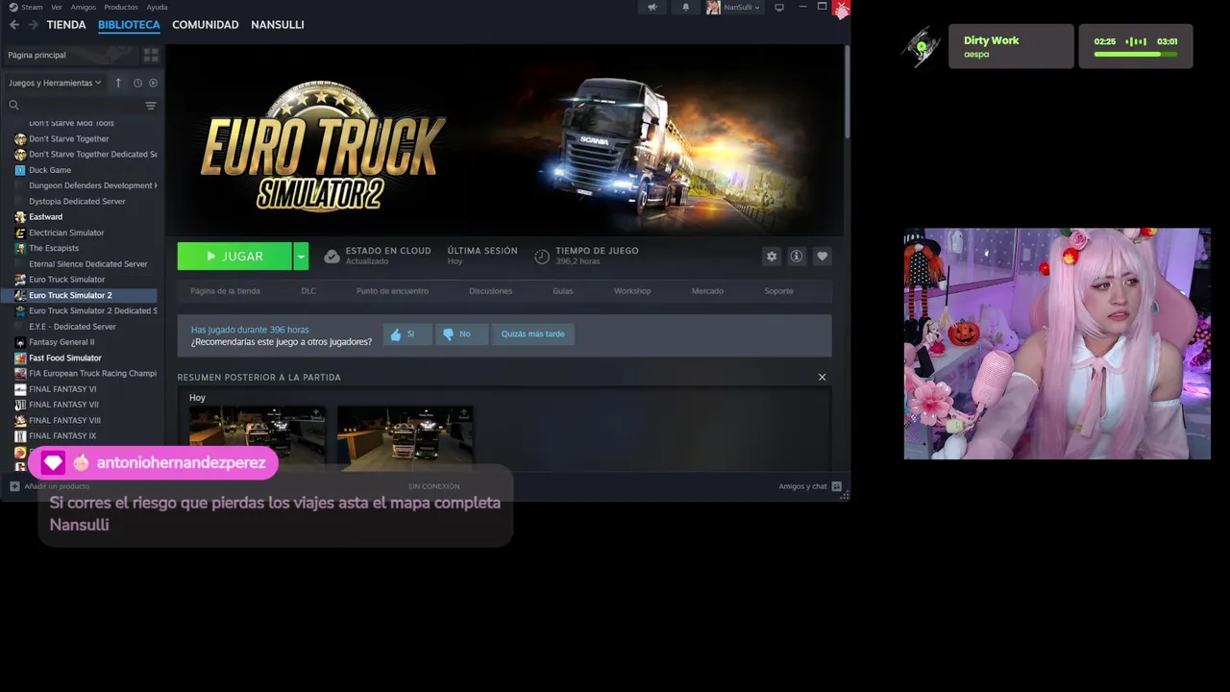1230x692 pixels.
Task: Open the Ver menu
Action: tap(57, 7)
